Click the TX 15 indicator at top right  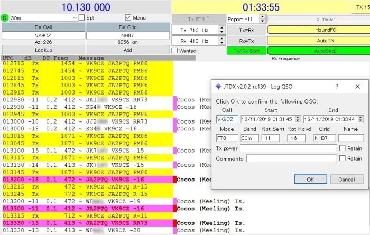(361, 7)
